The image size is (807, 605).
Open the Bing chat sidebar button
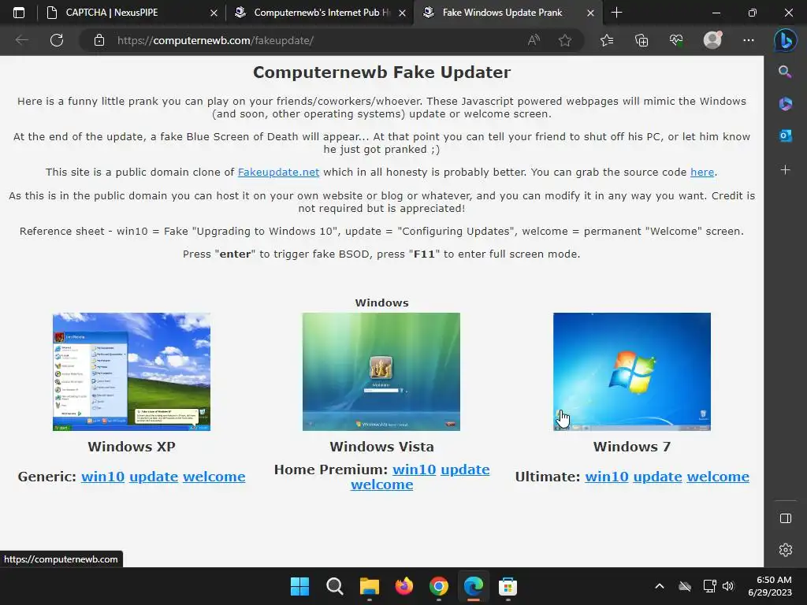pyautogui.click(x=786, y=41)
